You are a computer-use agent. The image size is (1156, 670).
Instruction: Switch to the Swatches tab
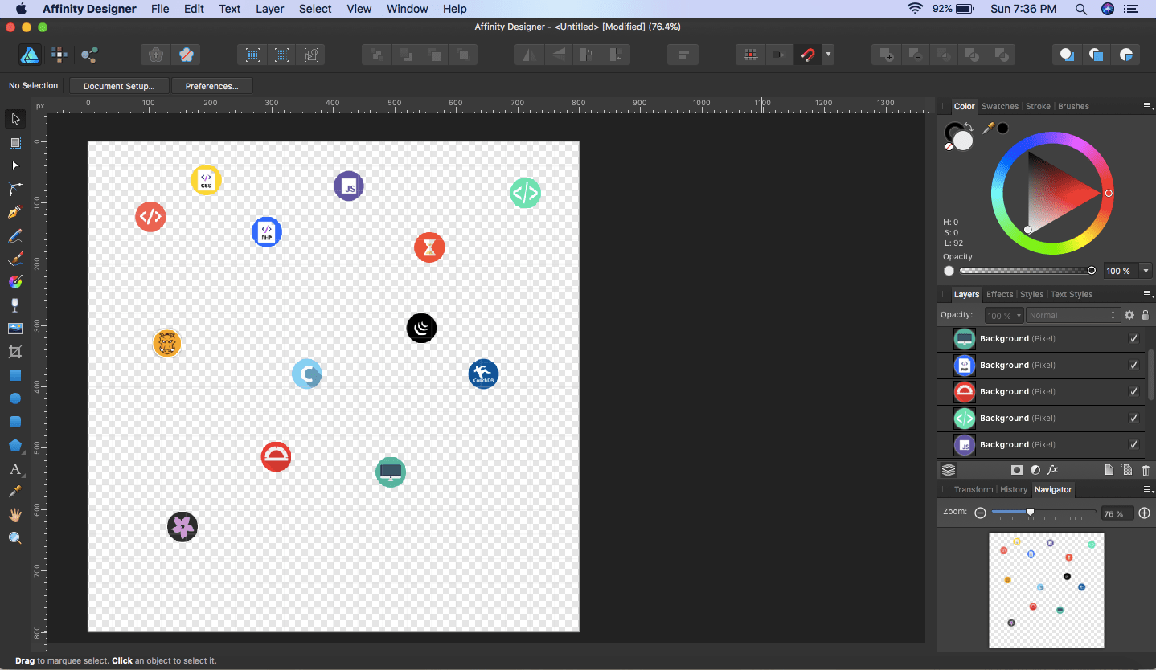click(x=999, y=106)
